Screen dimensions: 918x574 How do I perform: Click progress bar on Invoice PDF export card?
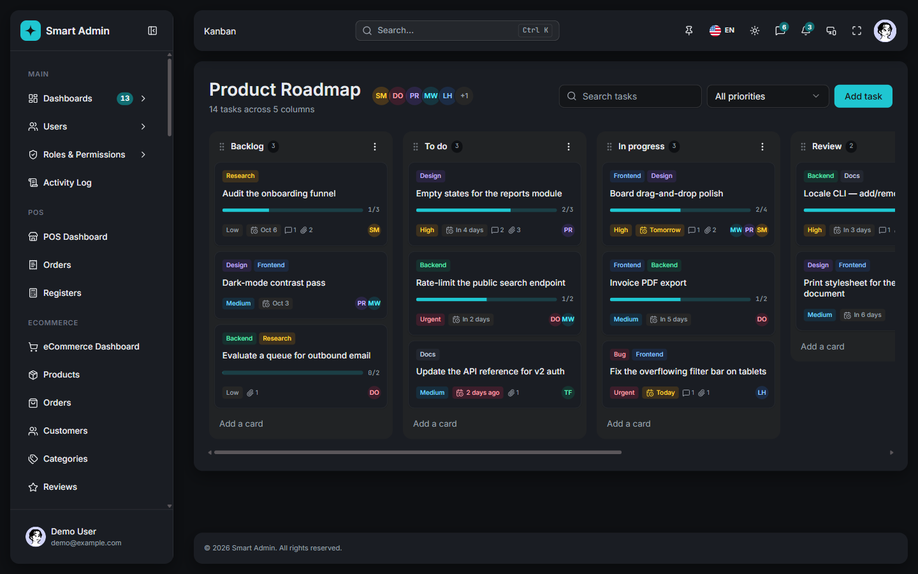[680, 299]
